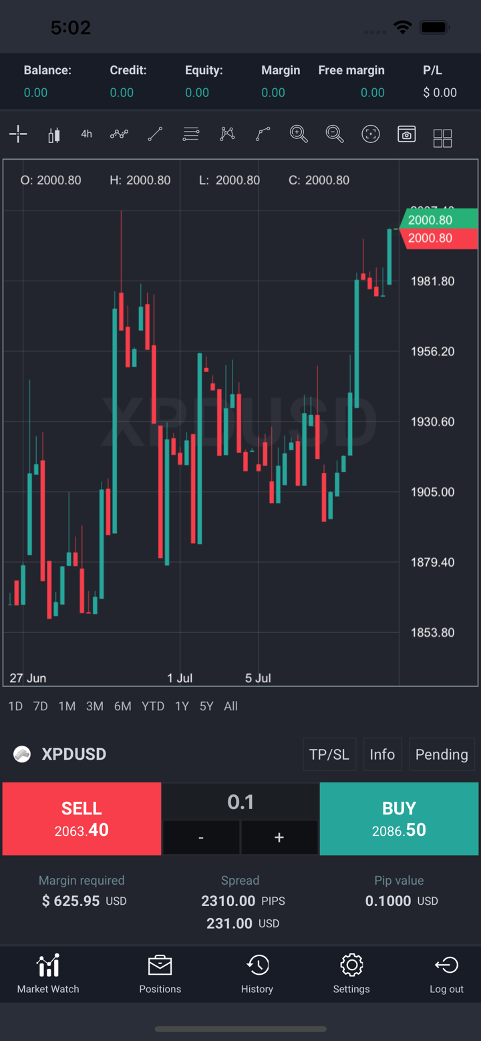Open the Positions tab
The height and width of the screenshot is (1041, 481).
(160, 974)
